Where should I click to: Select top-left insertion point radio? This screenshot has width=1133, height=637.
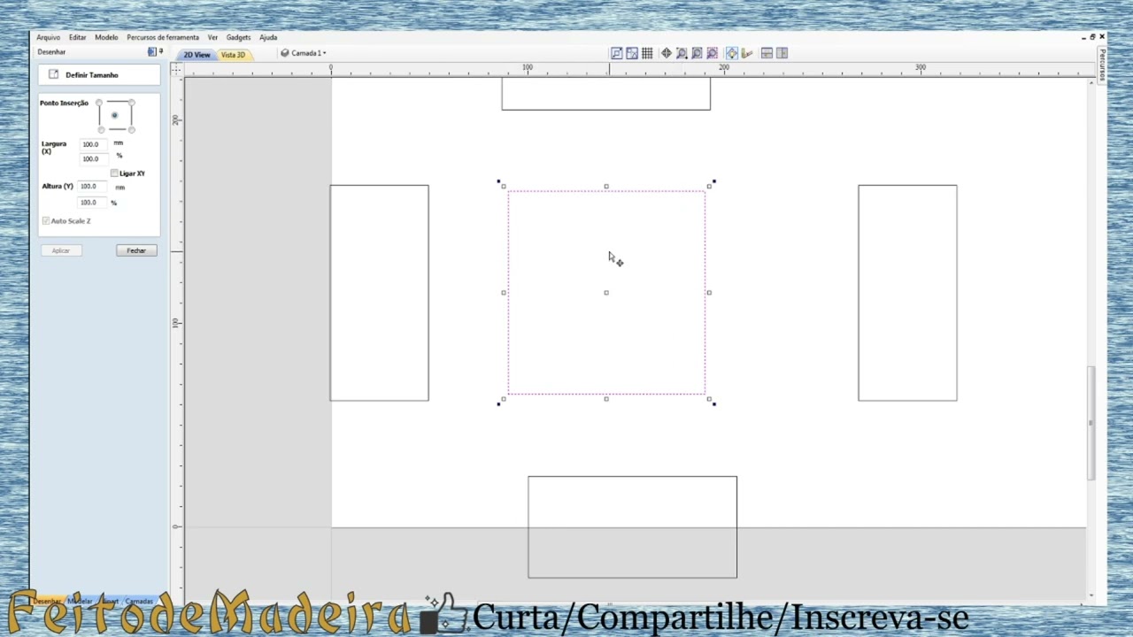point(99,103)
